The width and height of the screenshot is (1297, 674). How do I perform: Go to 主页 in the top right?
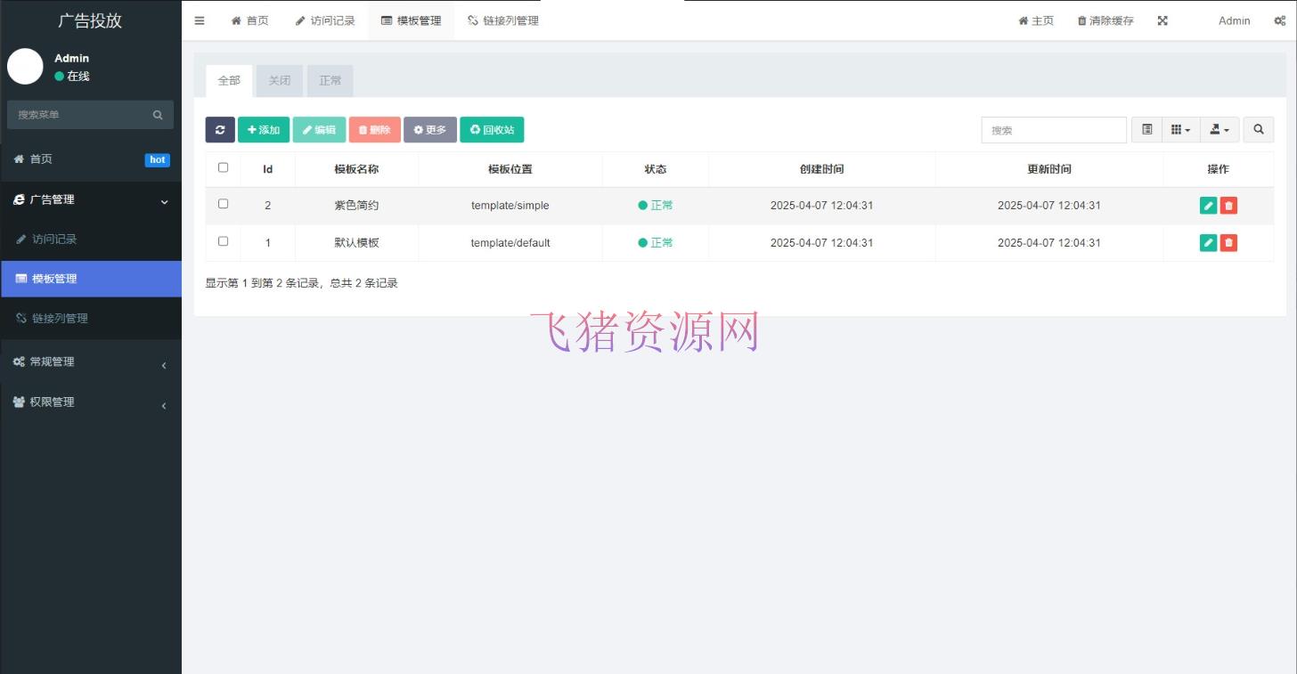coord(1036,20)
